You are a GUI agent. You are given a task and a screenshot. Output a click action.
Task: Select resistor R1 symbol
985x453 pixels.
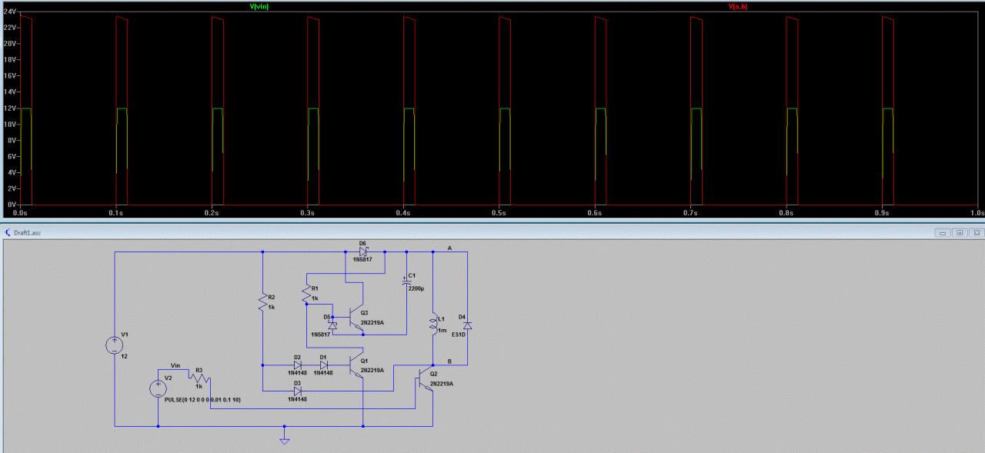coord(306,293)
